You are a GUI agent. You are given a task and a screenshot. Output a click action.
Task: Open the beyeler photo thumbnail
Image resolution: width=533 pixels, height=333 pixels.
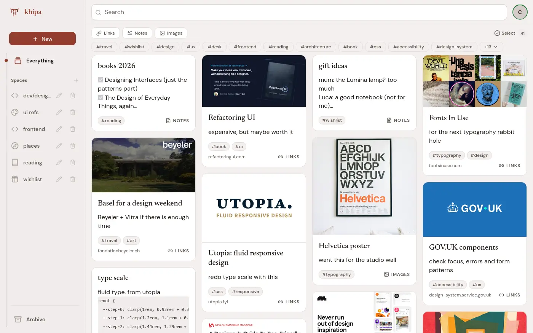pos(144,165)
